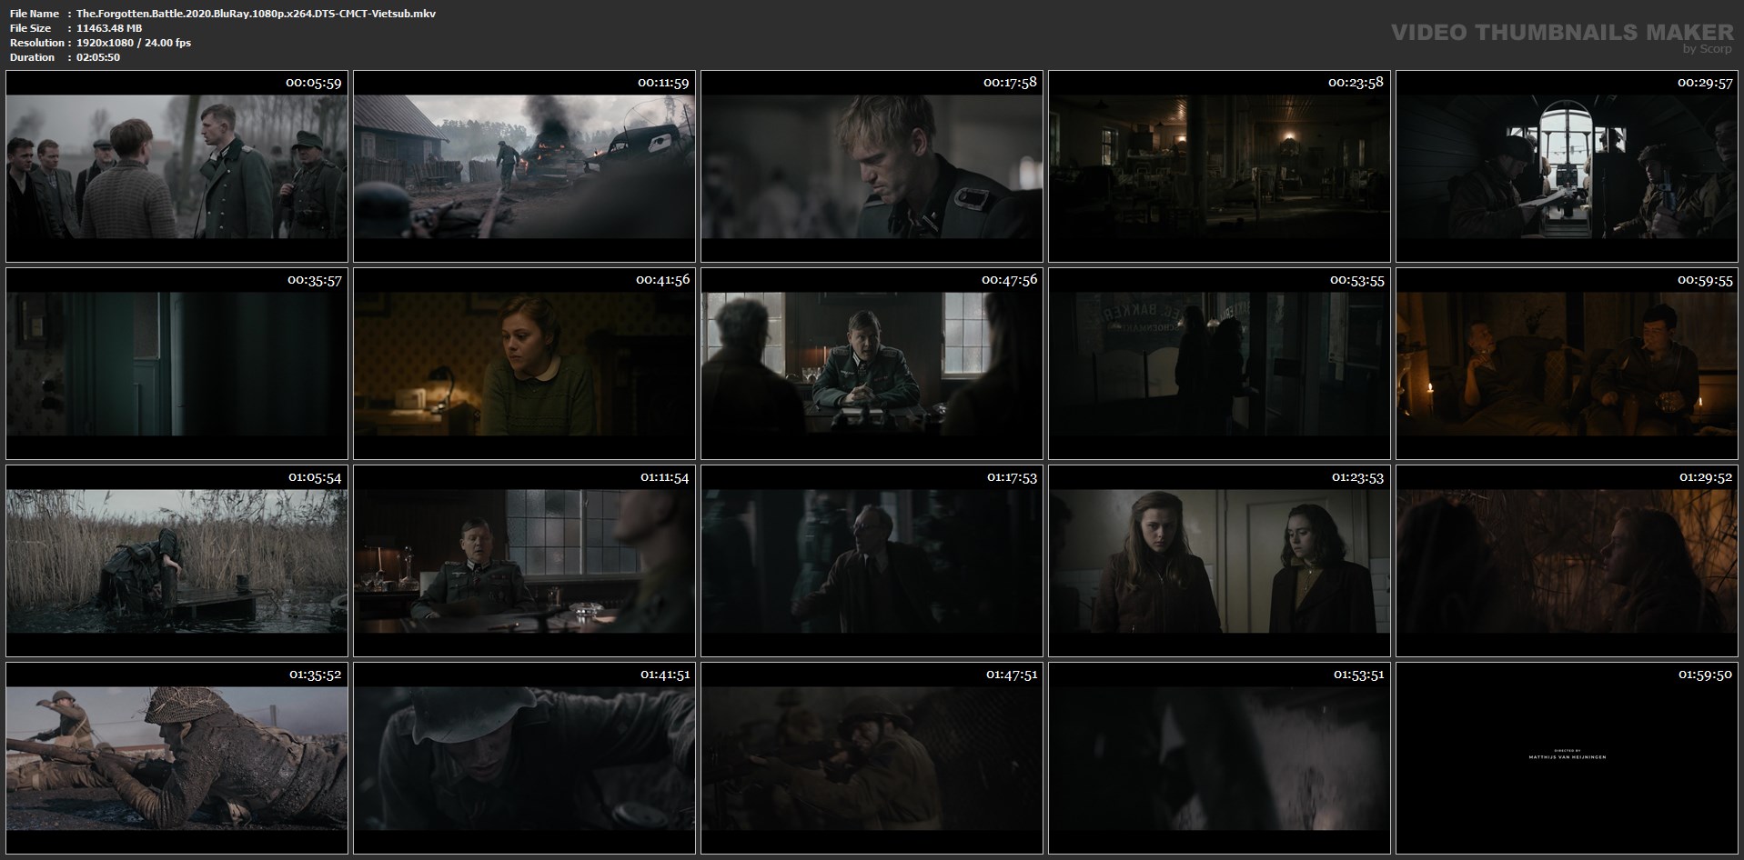Click the 01:23:53 timestamp label

[x=1357, y=477]
